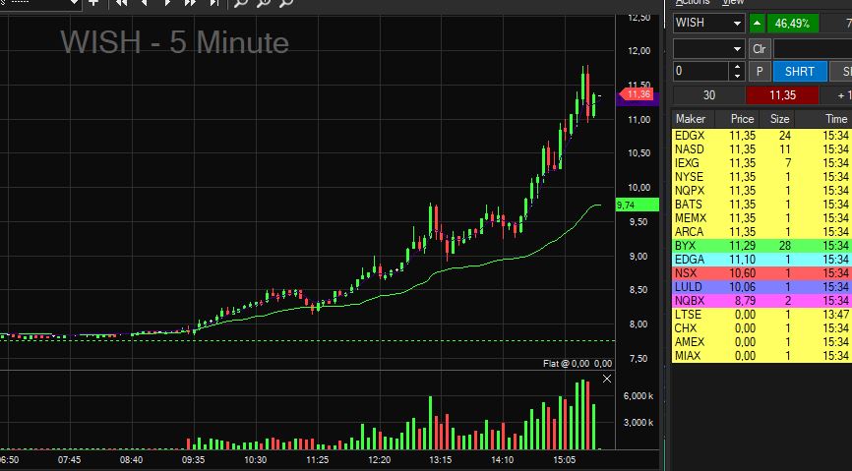Click the blue SHRT button
This screenshot has width=852, height=471.
[x=799, y=71]
